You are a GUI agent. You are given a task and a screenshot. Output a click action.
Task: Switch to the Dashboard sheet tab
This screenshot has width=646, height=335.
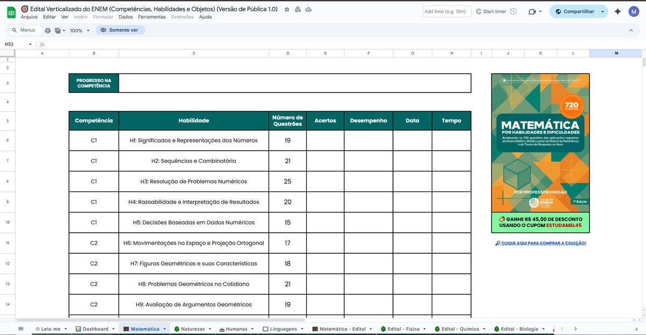pyautogui.click(x=95, y=329)
